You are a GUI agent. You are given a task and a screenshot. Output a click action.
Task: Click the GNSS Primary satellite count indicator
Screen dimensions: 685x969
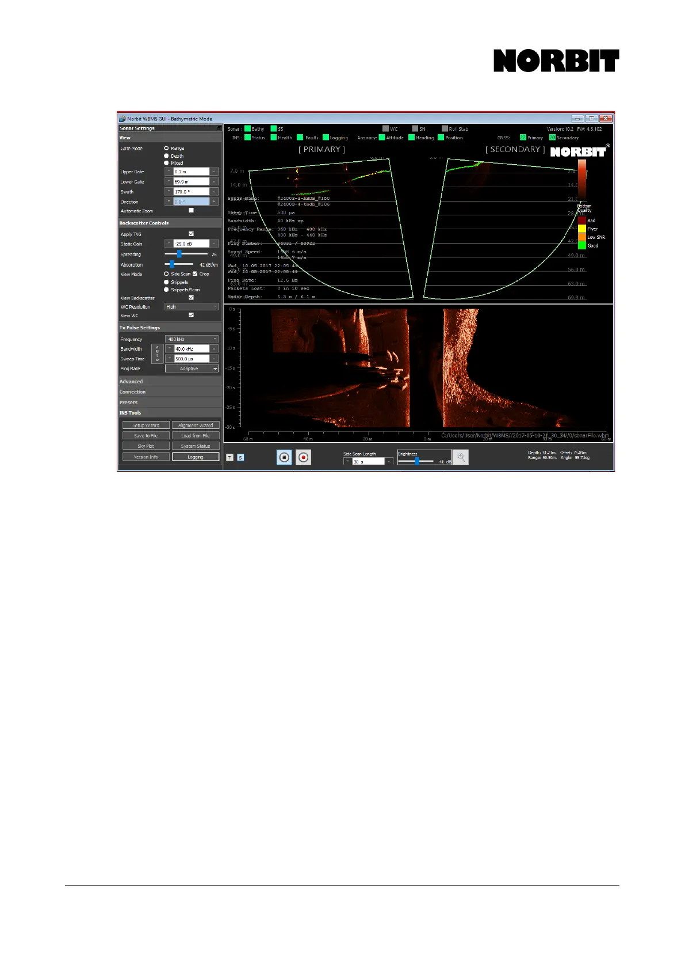pos(523,138)
